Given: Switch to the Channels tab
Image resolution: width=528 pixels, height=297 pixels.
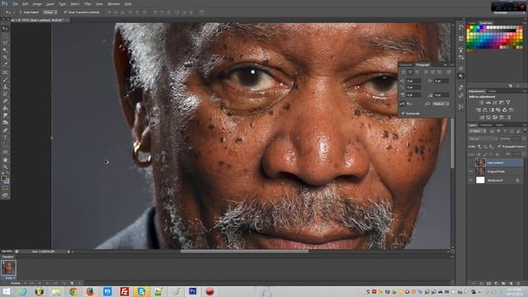Looking at the screenshot, I should (x=487, y=125).
